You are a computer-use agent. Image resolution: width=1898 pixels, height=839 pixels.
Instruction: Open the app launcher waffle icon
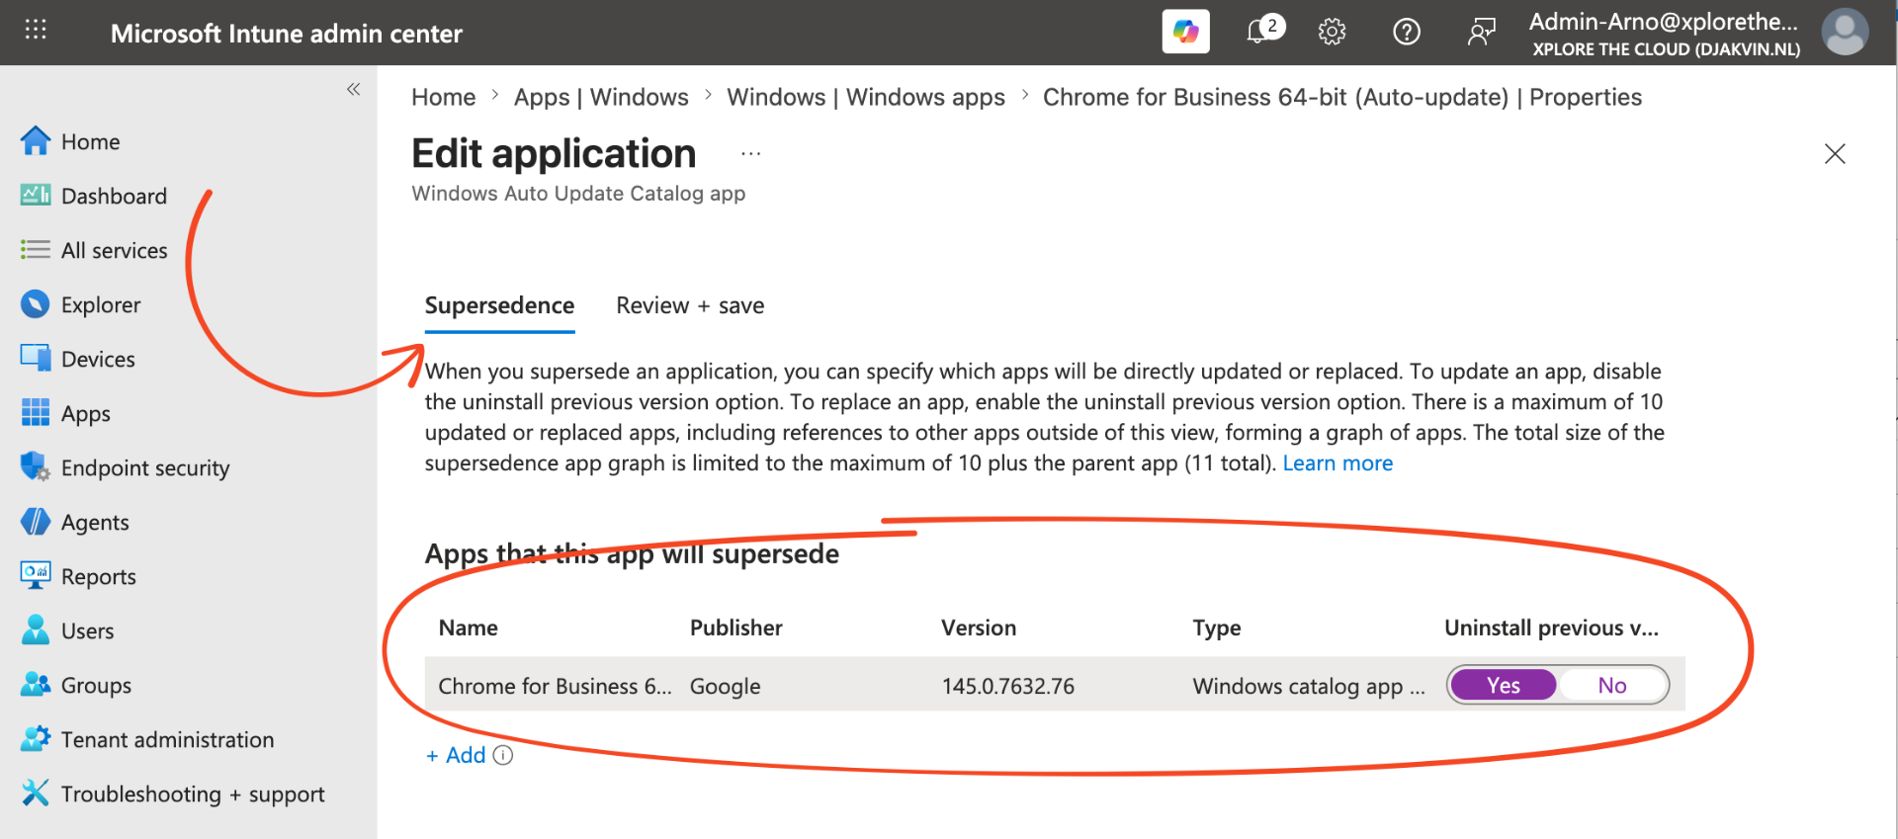(36, 30)
